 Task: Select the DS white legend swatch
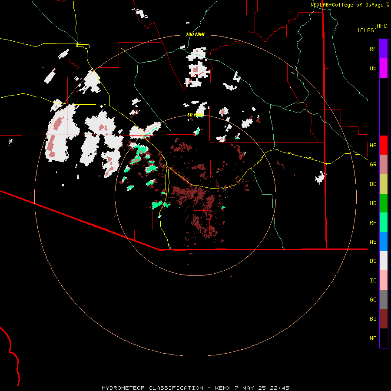[384, 261]
